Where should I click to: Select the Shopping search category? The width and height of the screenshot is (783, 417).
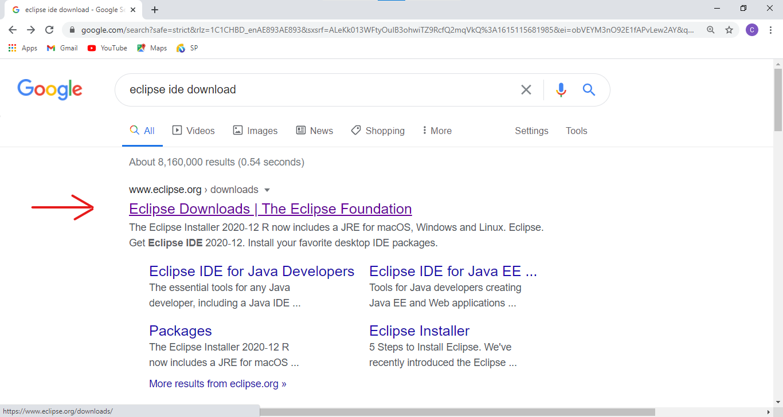tap(378, 131)
